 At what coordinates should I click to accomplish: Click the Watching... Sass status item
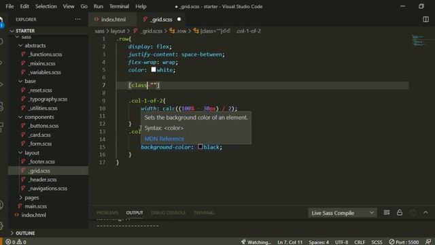click(256, 242)
